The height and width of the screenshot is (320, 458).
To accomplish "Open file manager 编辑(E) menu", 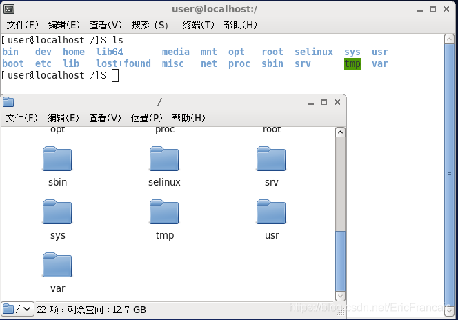I will [x=63, y=118].
